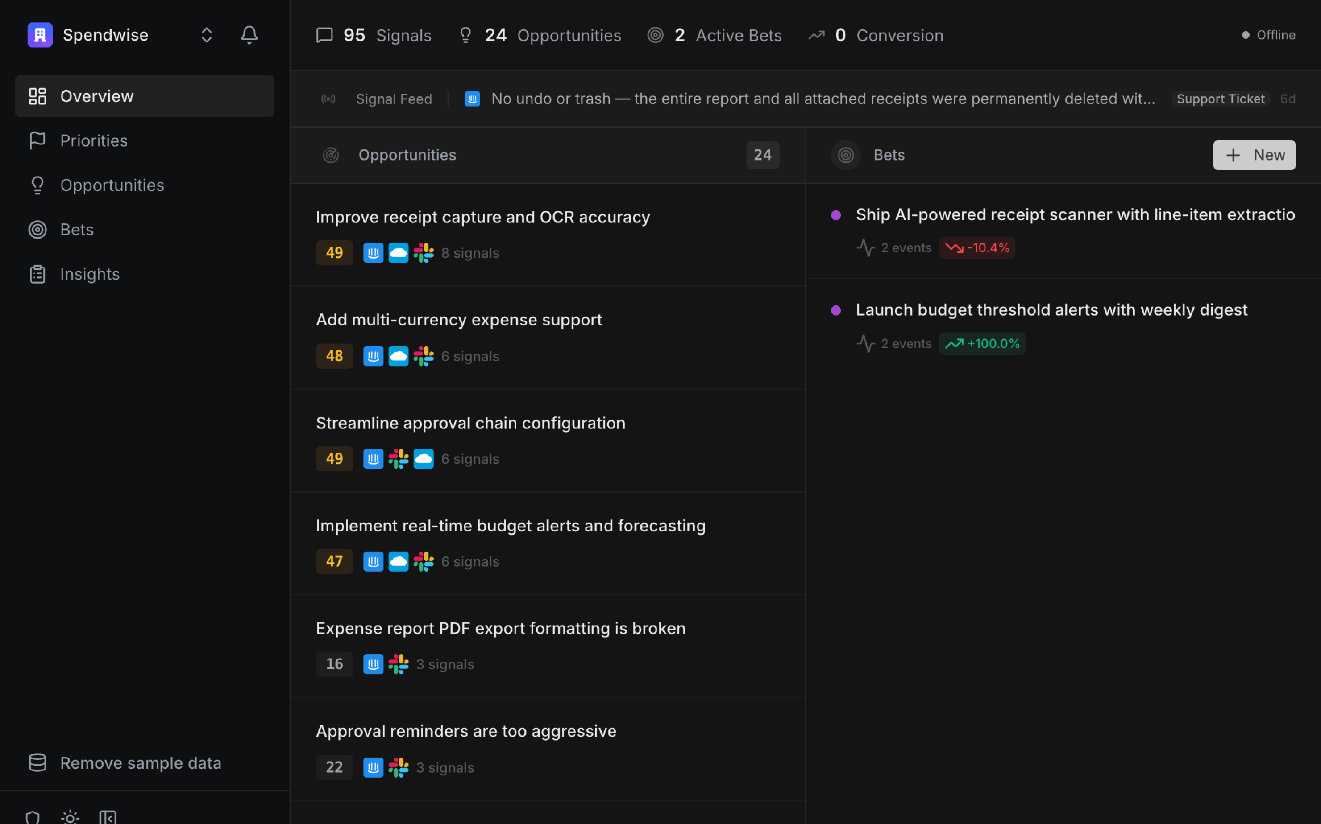Expand the Launch budget threshold alerts bet
The width and height of the screenshot is (1321, 824).
click(x=1051, y=309)
